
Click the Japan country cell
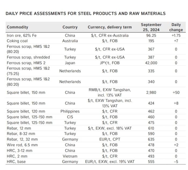pos(70,63)
